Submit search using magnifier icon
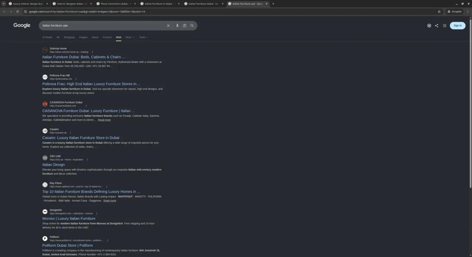 (192, 26)
